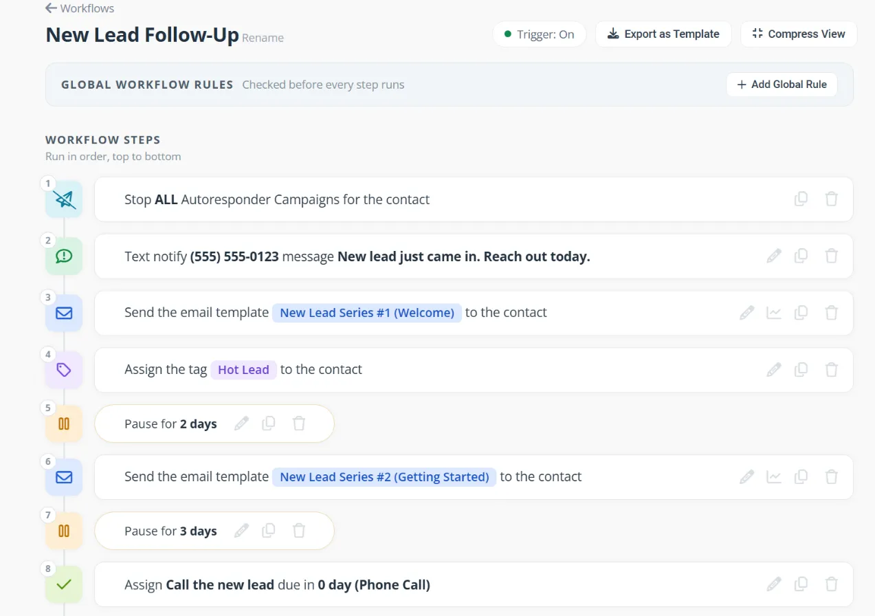This screenshot has height=616, width=875.
Task: Click the 'Pause for 3 days' text
Action: click(x=170, y=531)
